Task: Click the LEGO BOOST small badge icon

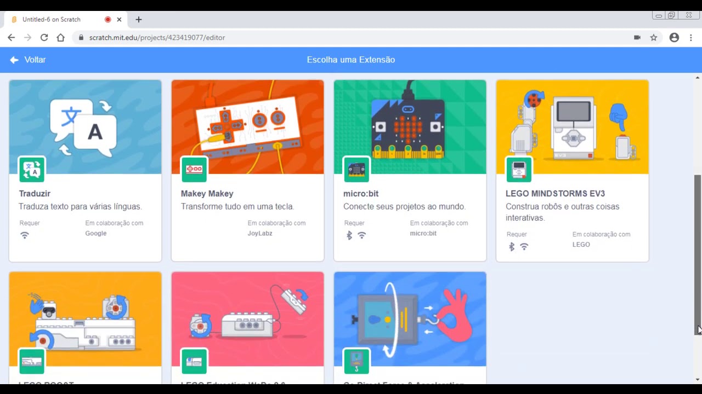Action: (x=32, y=362)
